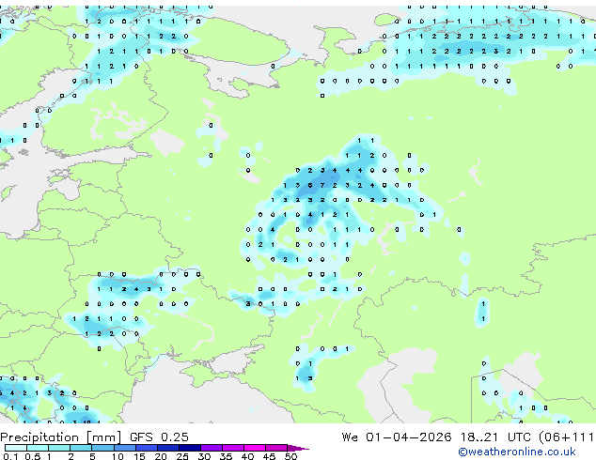Click the 15–20 mm legend swatch
This screenshot has height=460, width=596.
click(x=146, y=448)
